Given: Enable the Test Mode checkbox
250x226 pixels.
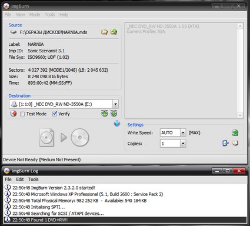Looking at the screenshot, I should 22,114.
